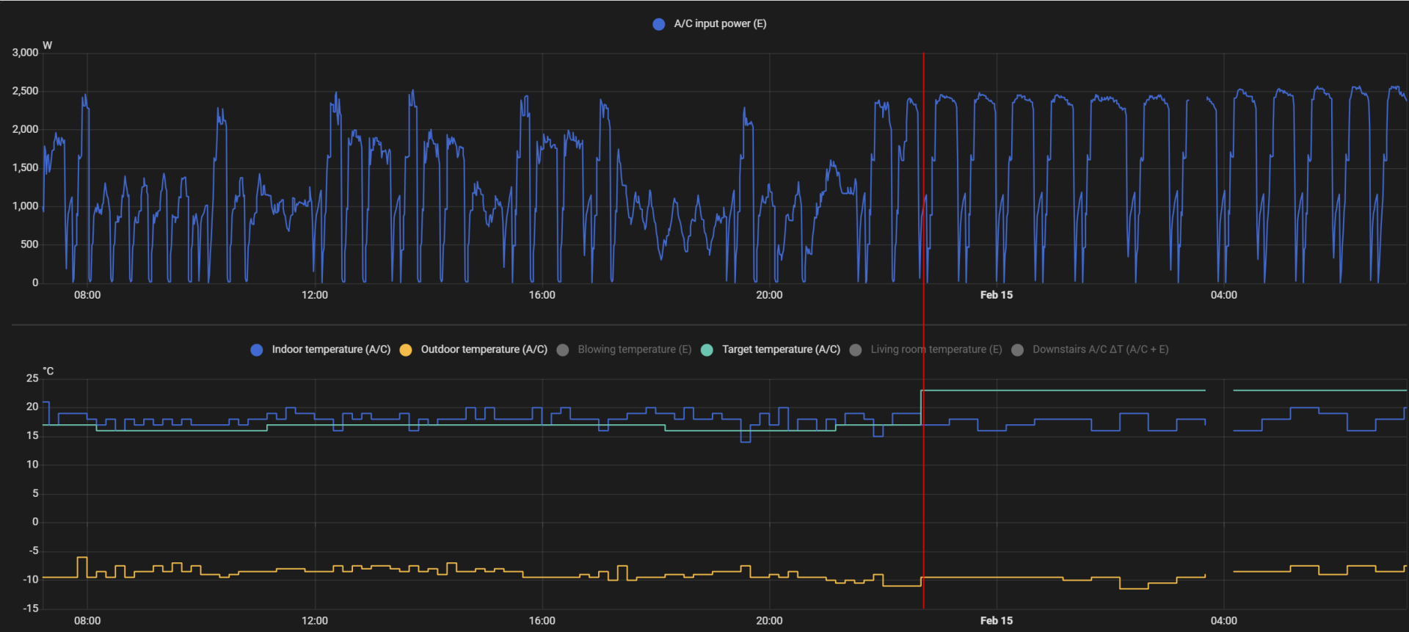
Task: Click the grey Living room temperature dot
Action: click(x=855, y=350)
